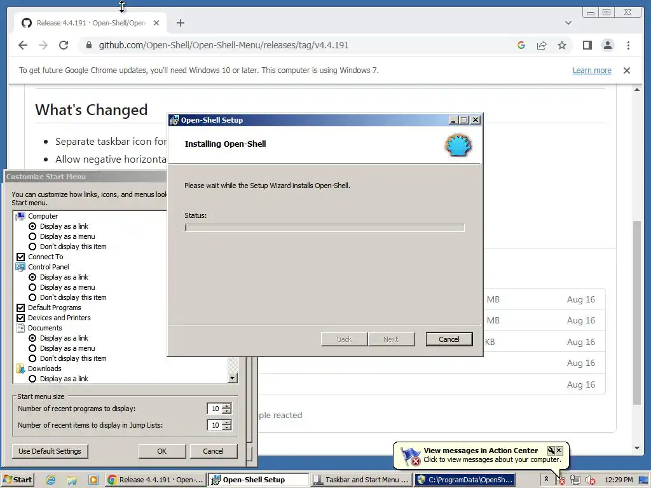Switch to Open-Shell Setup taskbar item

(258, 480)
